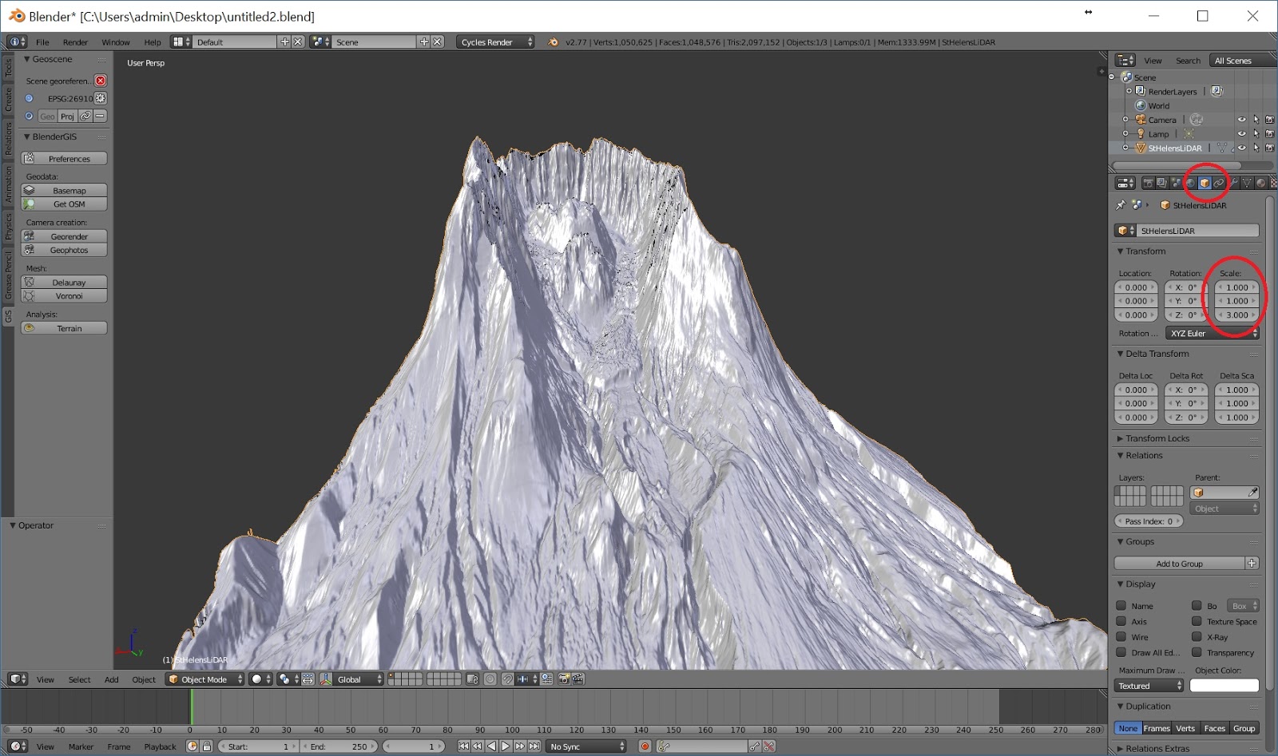
Task: Click the Add to Group button
Action: click(x=1179, y=564)
